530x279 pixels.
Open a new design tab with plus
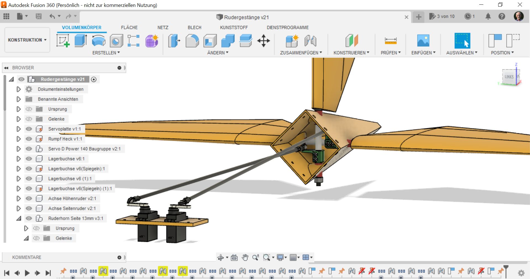tap(419, 17)
